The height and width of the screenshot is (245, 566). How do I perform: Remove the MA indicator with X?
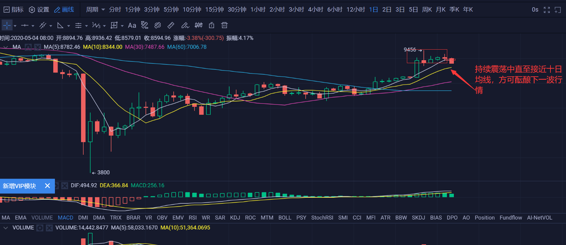[x=38, y=47]
